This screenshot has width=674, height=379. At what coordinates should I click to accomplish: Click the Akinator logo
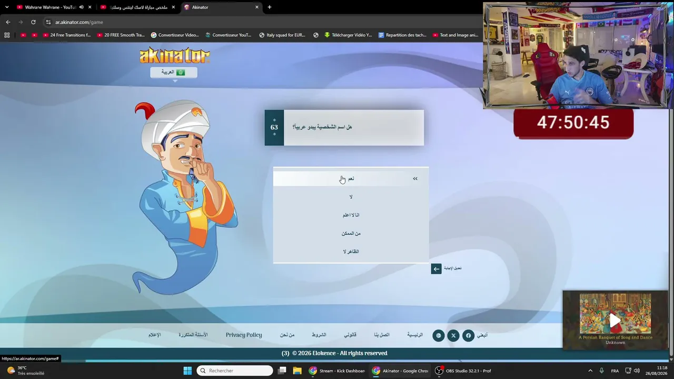175,55
